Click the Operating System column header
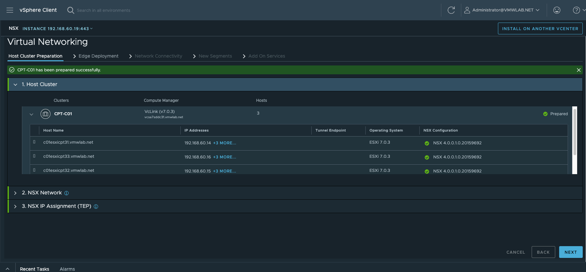 (386, 130)
